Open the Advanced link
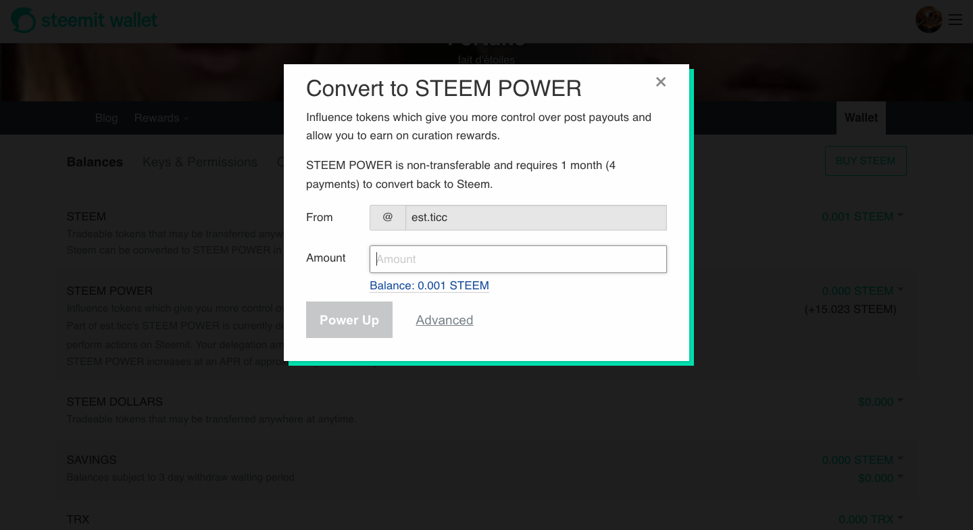973x530 pixels. pos(445,320)
